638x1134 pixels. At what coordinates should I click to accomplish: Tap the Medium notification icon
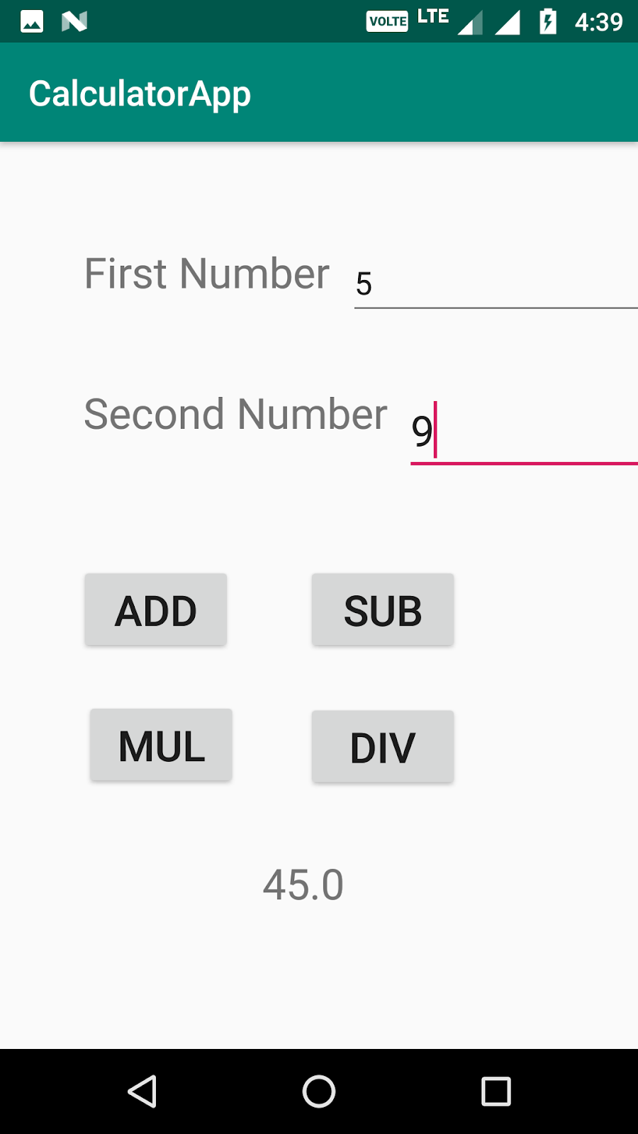click(x=74, y=21)
